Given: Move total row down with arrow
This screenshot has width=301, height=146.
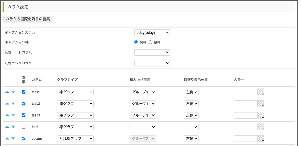Looking at the screenshot, I should (x=13, y=127).
